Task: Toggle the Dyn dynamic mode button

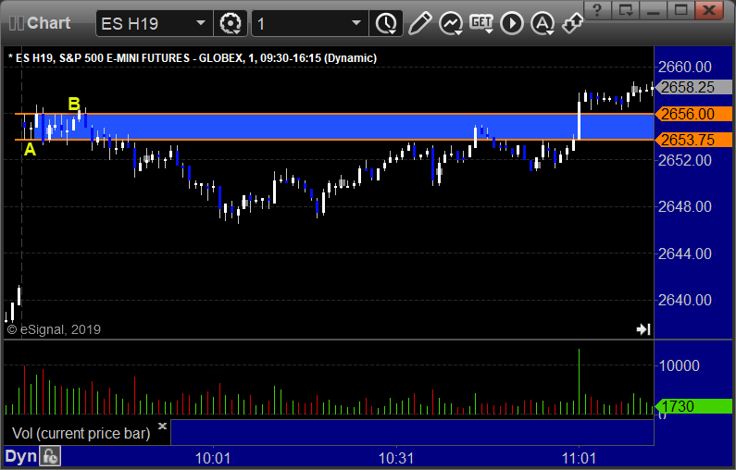Action: 20,456
